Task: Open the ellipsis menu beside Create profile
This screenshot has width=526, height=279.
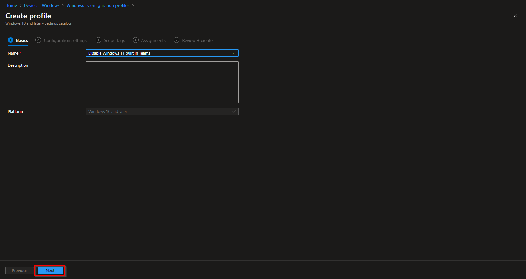Action: pos(61,16)
